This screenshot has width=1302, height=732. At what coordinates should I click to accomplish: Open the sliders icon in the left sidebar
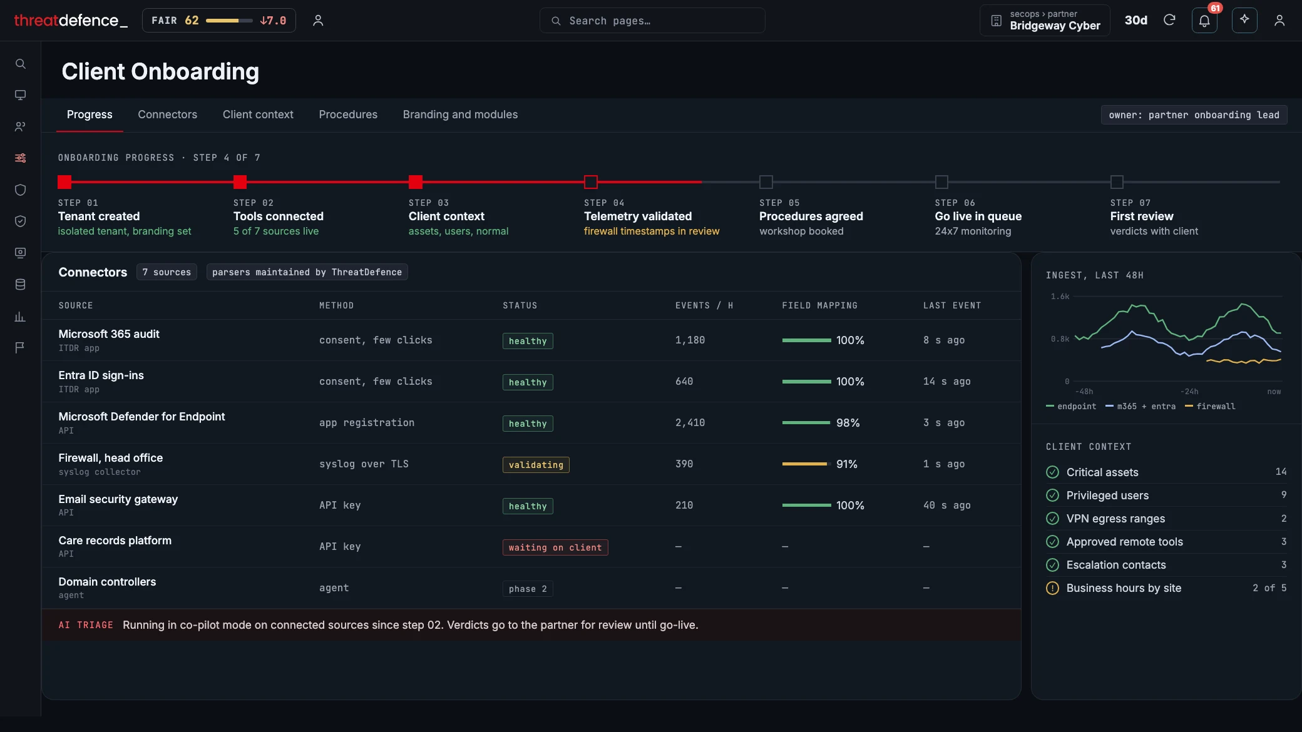20,158
